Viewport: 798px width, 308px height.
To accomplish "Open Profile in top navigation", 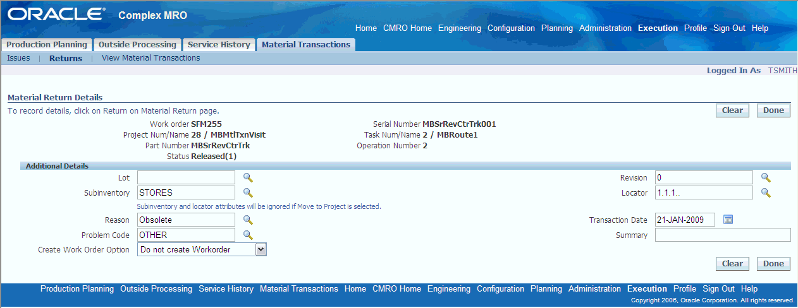I will pos(696,28).
